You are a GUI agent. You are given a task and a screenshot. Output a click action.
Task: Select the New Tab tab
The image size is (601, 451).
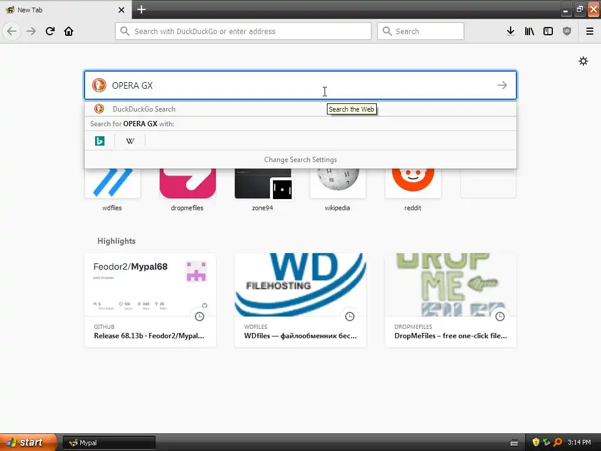[66, 9]
